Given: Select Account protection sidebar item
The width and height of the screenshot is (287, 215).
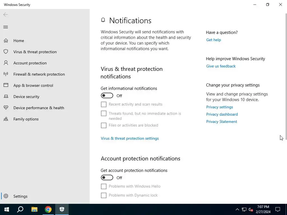Looking at the screenshot, I should click(45, 63).
